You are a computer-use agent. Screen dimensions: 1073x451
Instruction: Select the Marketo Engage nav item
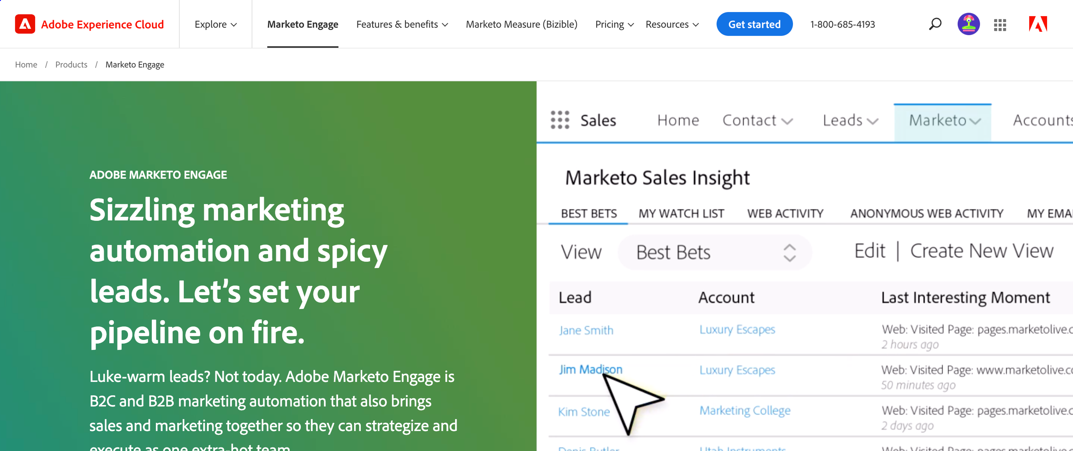(303, 24)
